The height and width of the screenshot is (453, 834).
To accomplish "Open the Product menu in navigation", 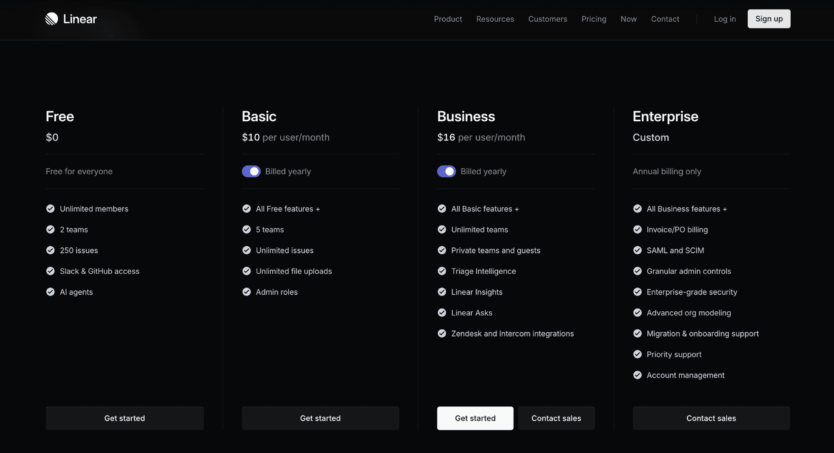I will tap(448, 19).
